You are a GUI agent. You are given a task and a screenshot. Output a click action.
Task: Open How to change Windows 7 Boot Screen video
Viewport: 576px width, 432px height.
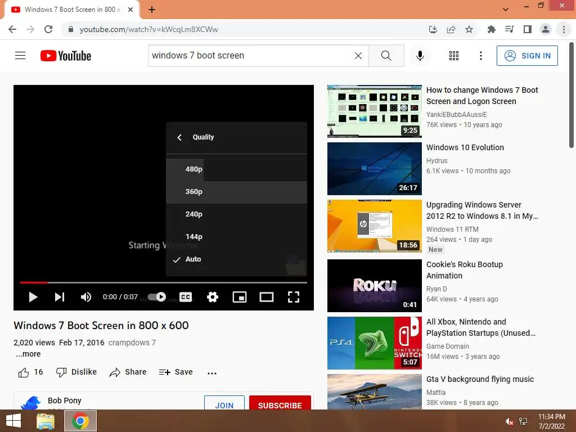(x=482, y=96)
